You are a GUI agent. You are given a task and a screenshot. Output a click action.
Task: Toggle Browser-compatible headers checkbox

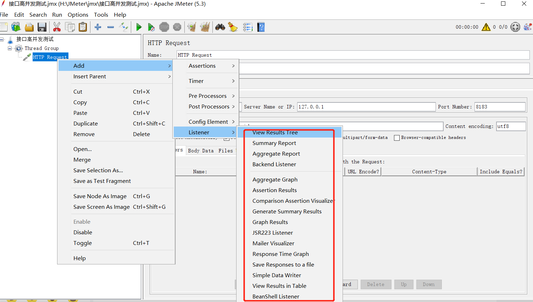(x=397, y=138)
